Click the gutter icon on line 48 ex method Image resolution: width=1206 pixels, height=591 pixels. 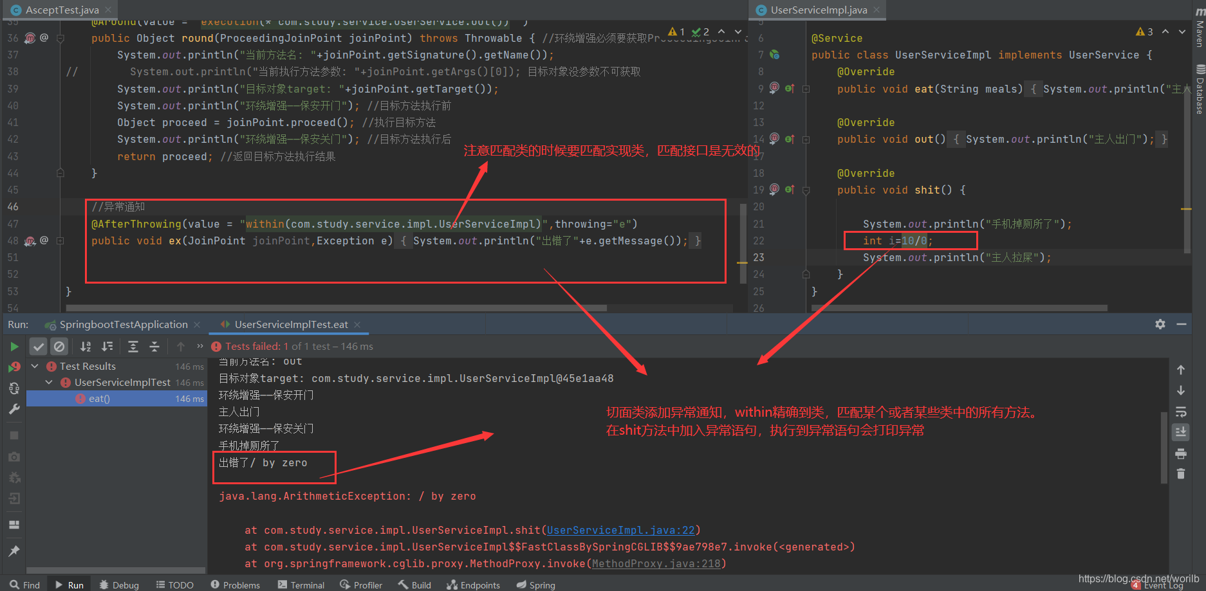click(x=30, y=241)
